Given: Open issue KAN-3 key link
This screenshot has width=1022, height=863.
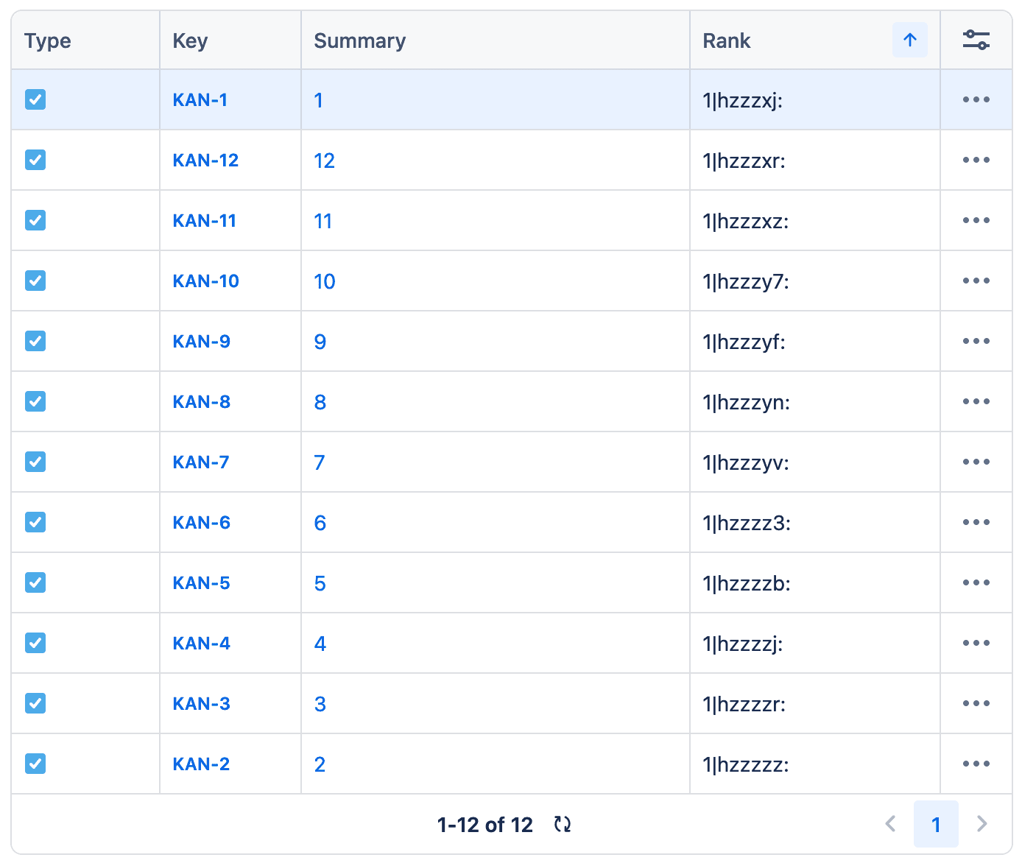Looking at the screenshot, I should coord(202,704).
